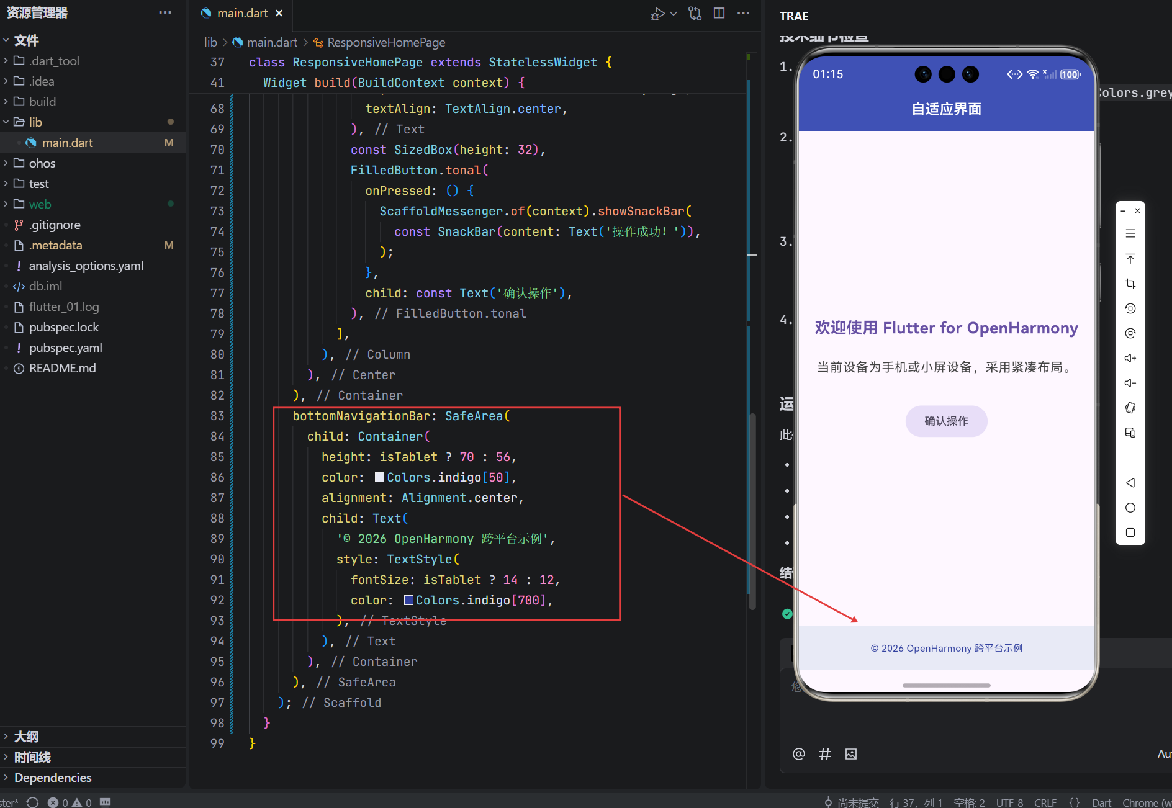Click emulator toolbar menu icon
This screenshot has height=808, width=1172.
(1130, 234)
